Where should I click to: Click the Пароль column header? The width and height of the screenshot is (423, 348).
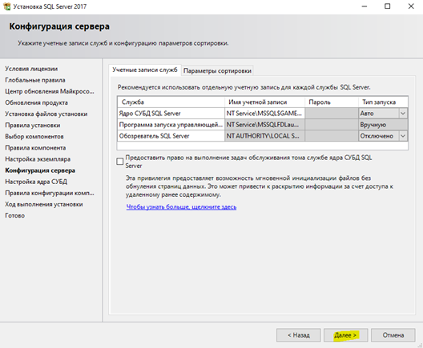tap(332, 102)
